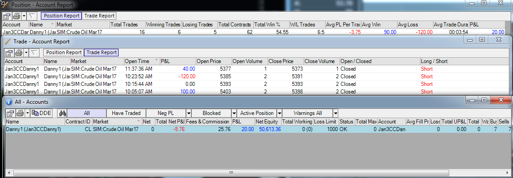The image size is (513, 178).
Task: Click the info icon in All Accounts title
Action: pos(9,102)
